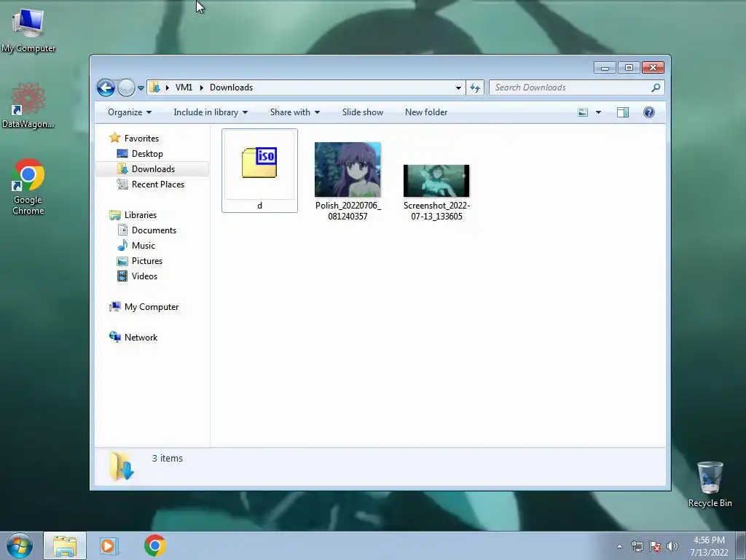
Task: Create a New folder
Action: click(425, 112)
